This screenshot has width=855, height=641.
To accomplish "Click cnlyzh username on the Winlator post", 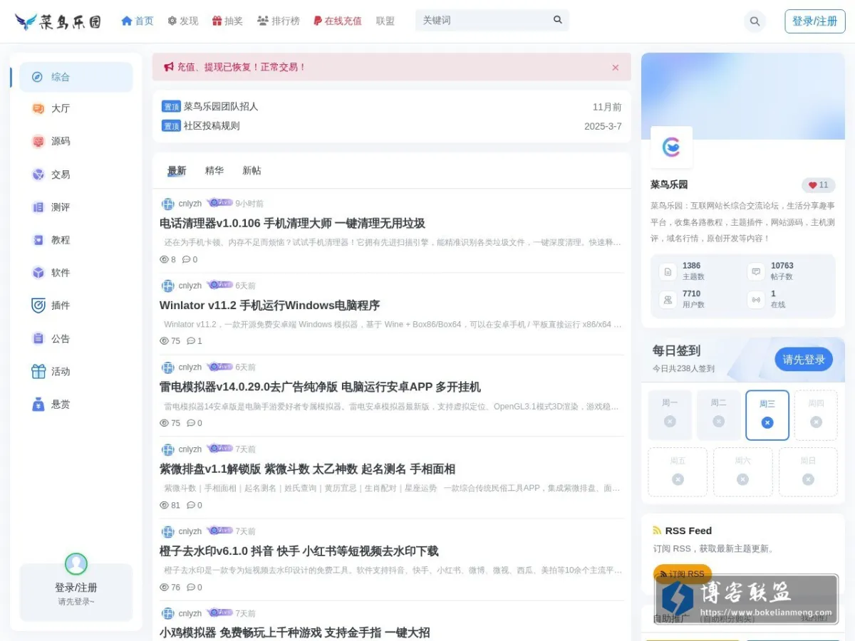I will click(190, 286).
